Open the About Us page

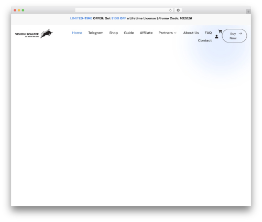coord(191,33)
